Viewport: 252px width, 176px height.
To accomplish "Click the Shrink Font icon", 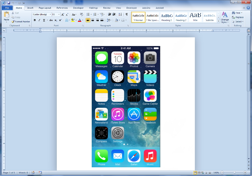I will pos(67,14).
